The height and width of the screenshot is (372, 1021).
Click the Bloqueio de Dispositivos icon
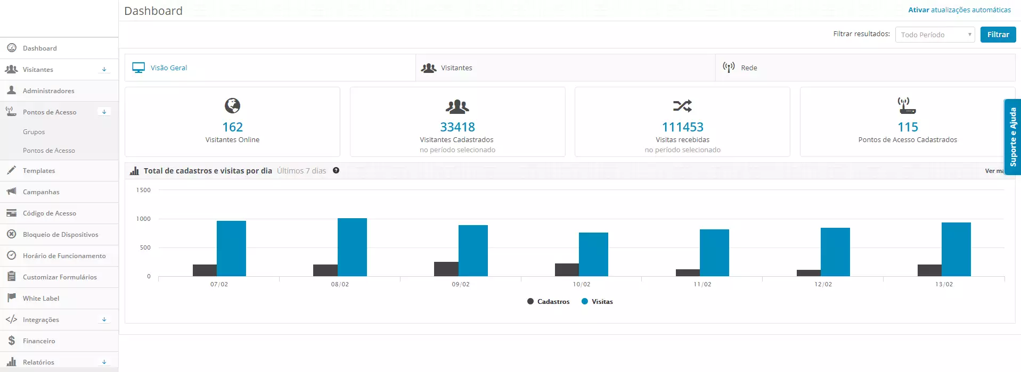tap(11, 234)
